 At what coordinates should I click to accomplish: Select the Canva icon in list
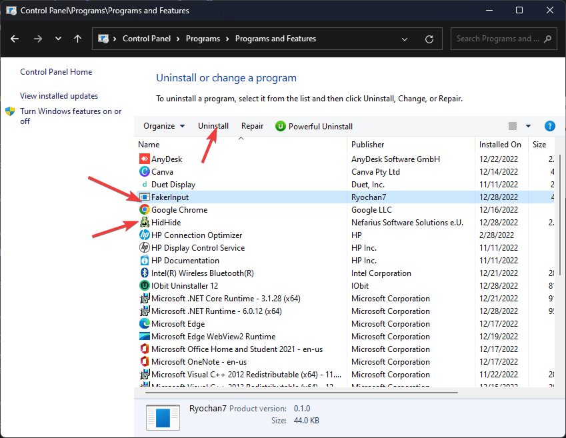145,172
